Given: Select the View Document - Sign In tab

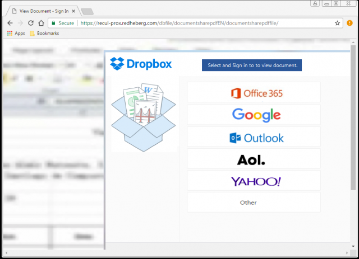Looking at the screenshot, I should (44, 11).
